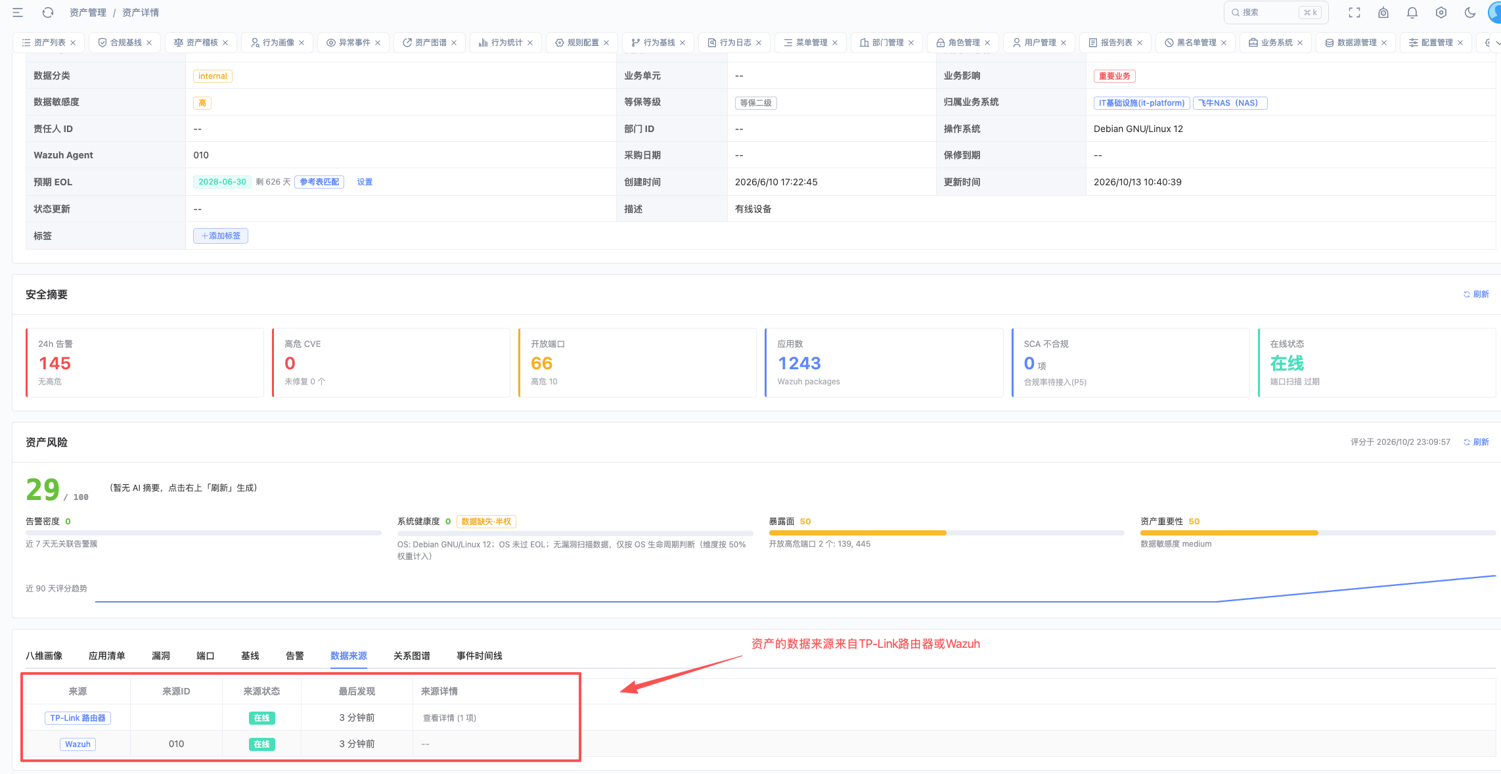Click the Wazuh source tag
This screenshot has height=774, width=1501.
point(78,744)
